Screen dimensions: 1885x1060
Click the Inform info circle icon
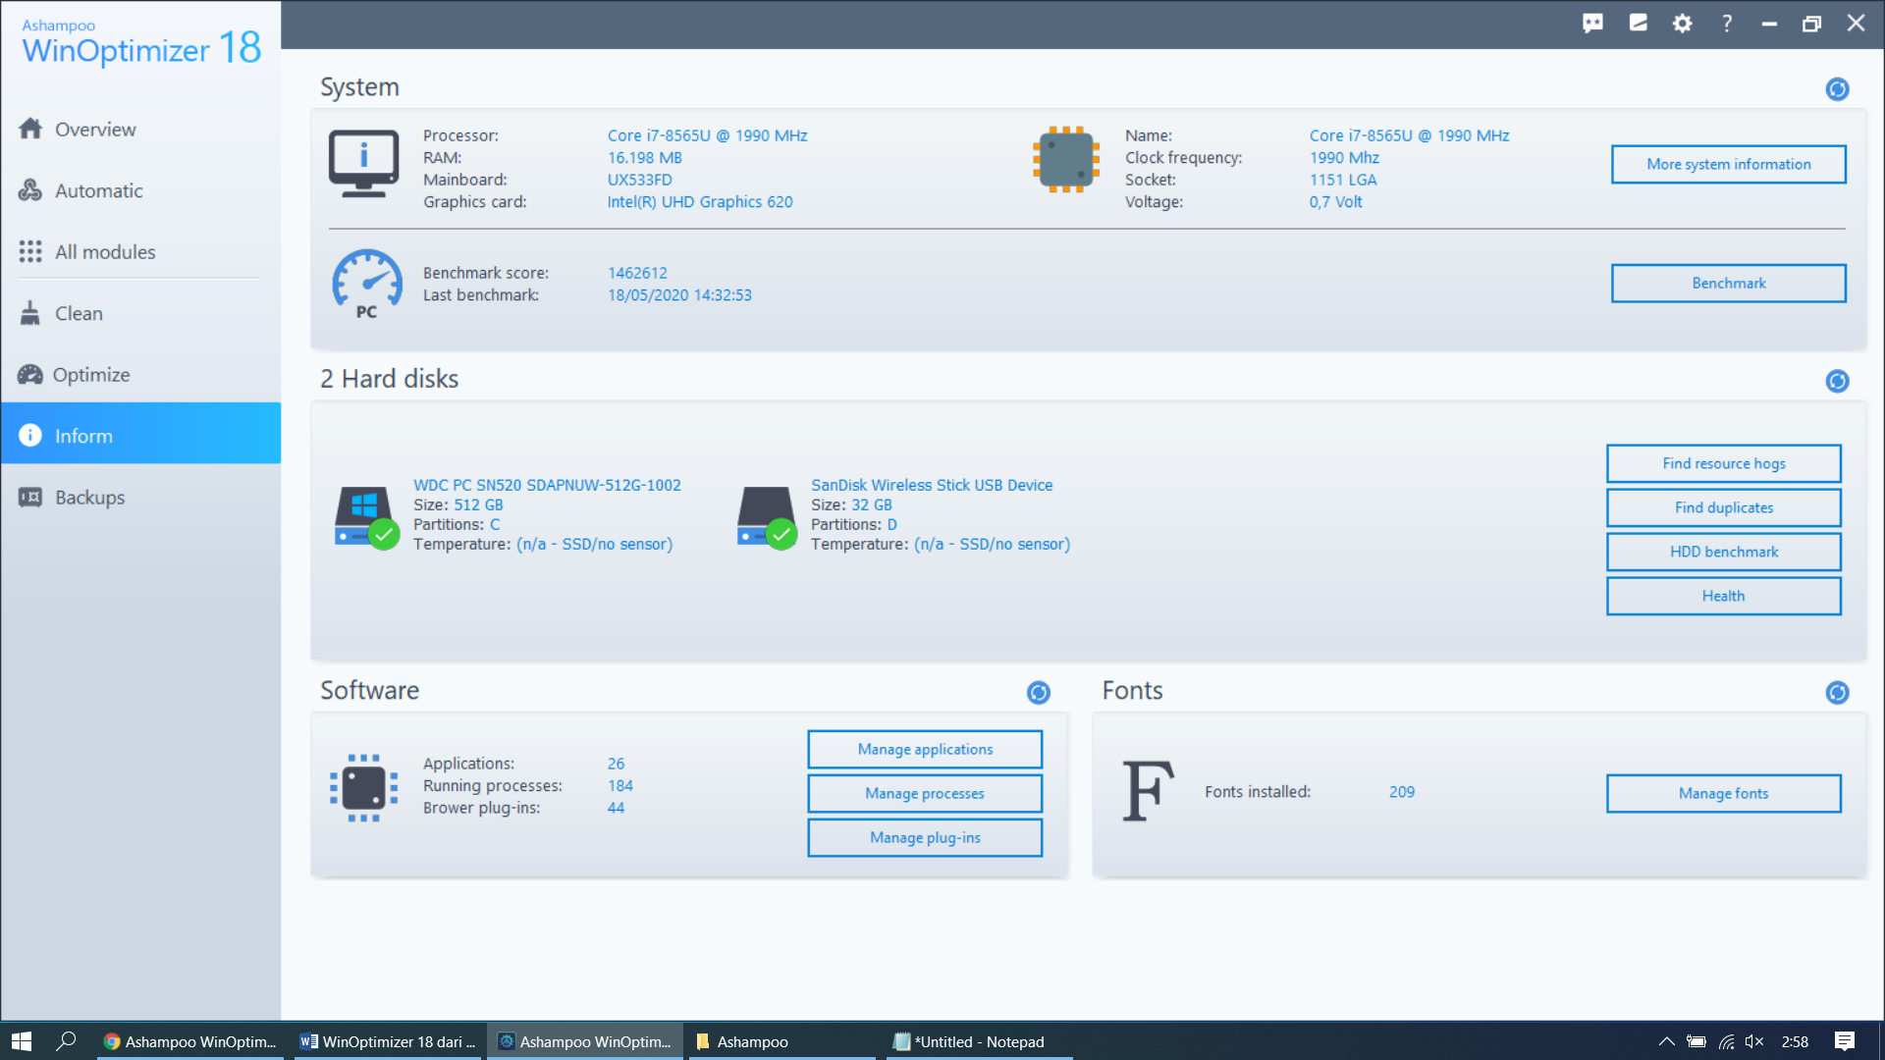[30, 435]
